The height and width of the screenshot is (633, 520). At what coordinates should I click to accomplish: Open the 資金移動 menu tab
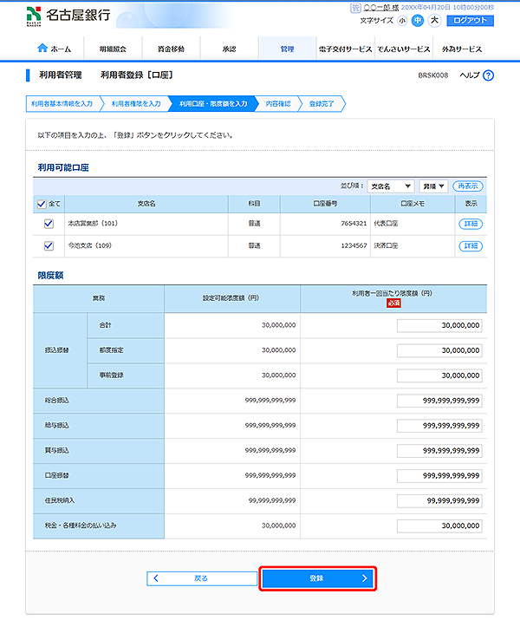(x=170, y=49)
